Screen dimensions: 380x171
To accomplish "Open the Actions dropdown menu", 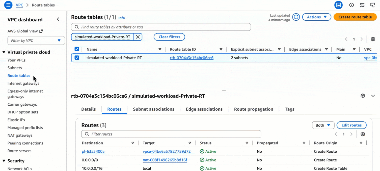I will pyautogui.click(x=317, y=17).
